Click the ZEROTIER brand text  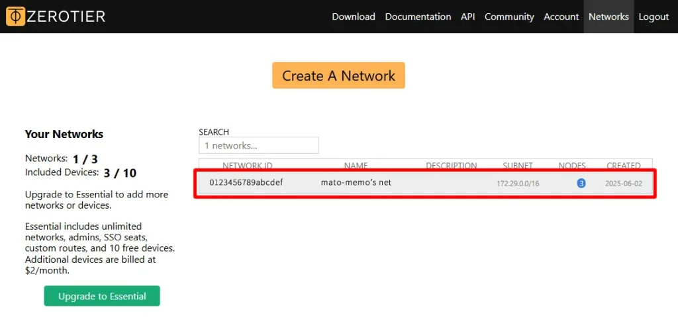(x=66, y=17)
